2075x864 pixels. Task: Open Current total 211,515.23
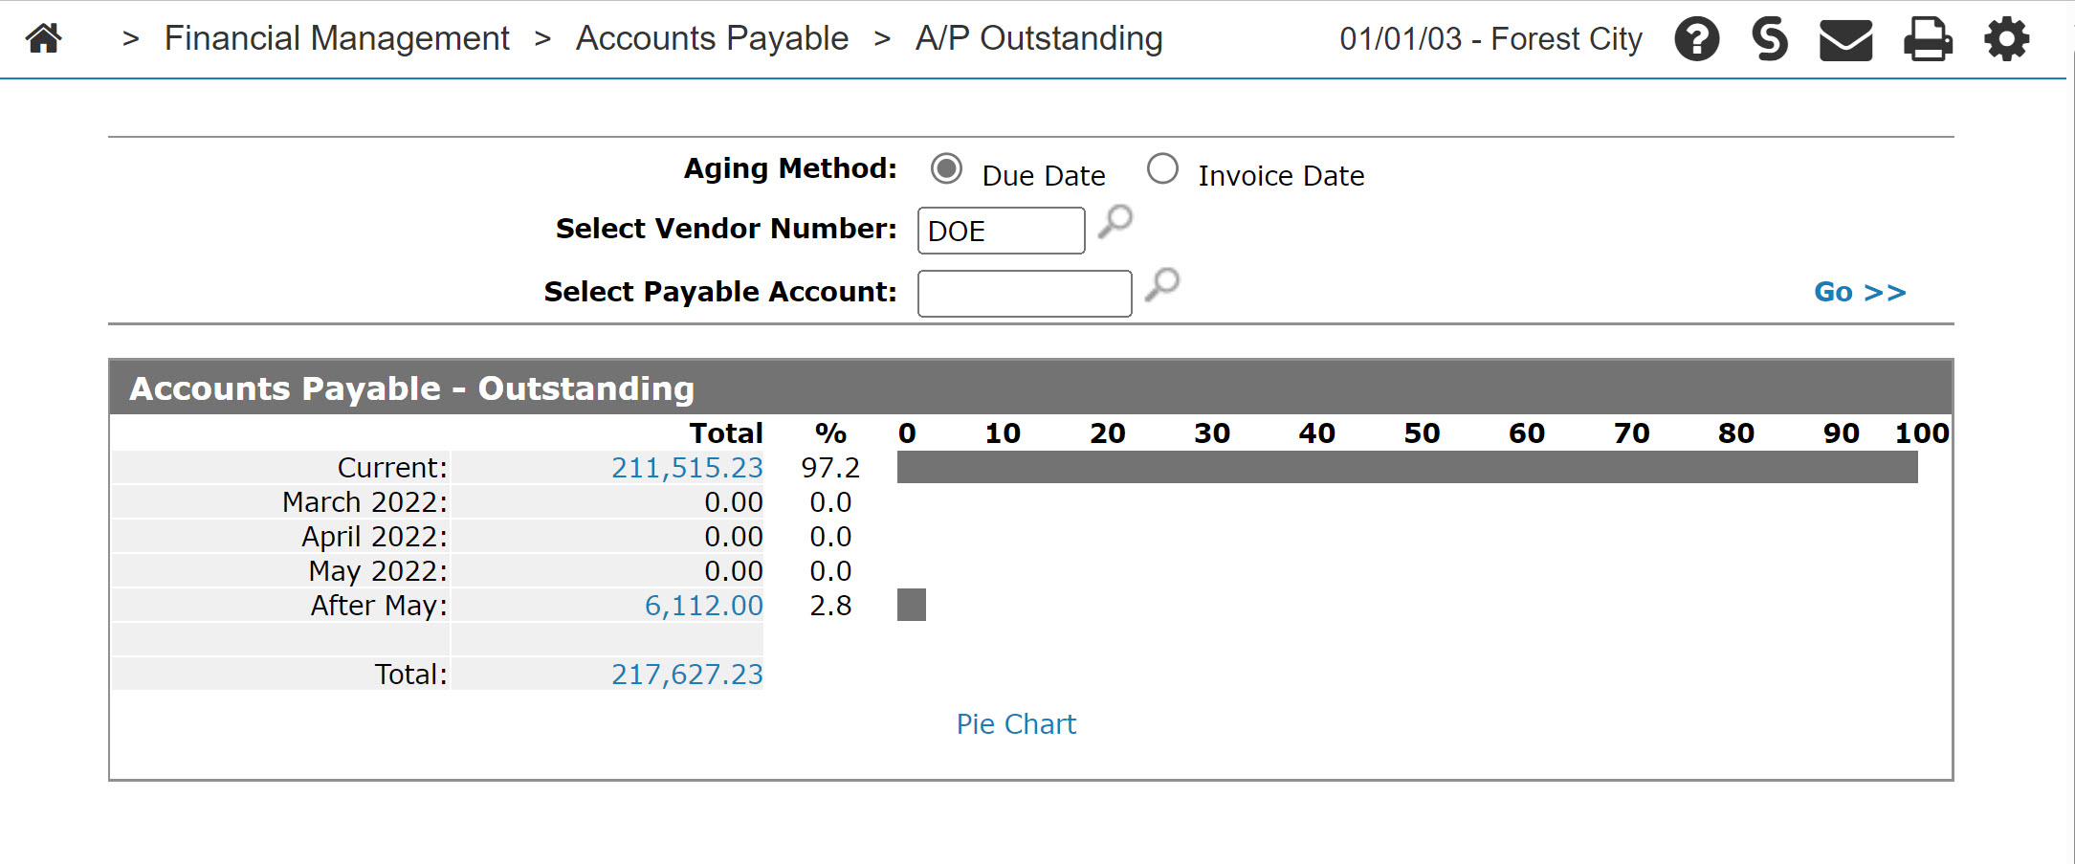pos(687,468)
